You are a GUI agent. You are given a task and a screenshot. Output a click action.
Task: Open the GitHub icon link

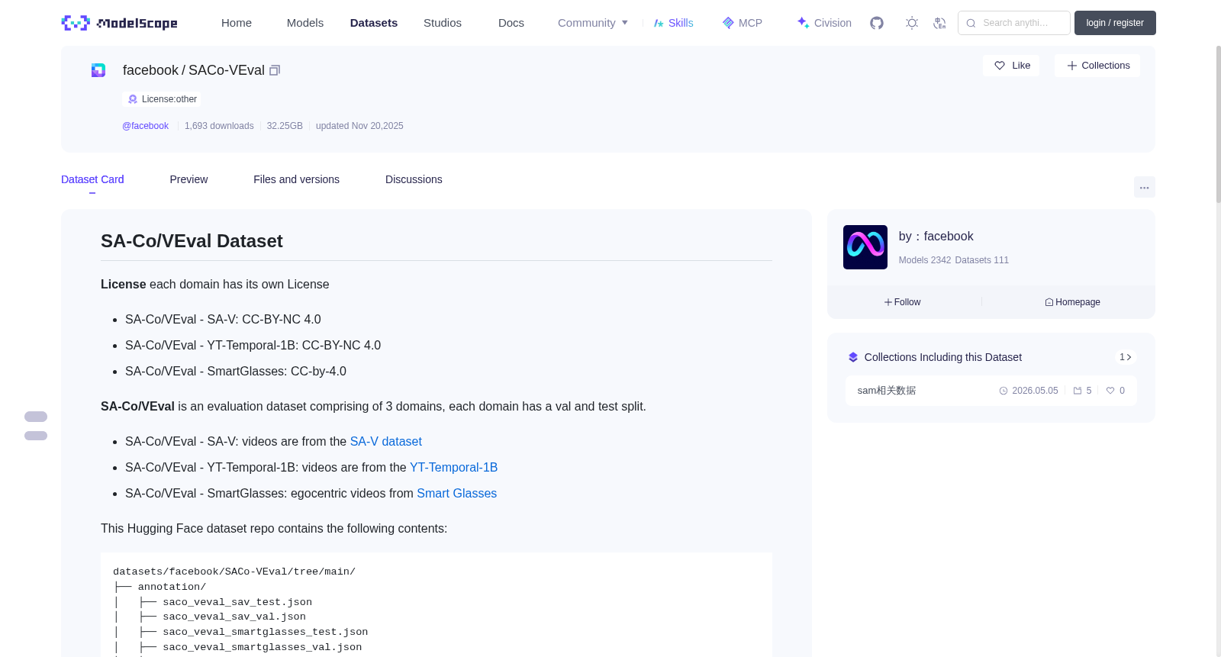[877, 23]
